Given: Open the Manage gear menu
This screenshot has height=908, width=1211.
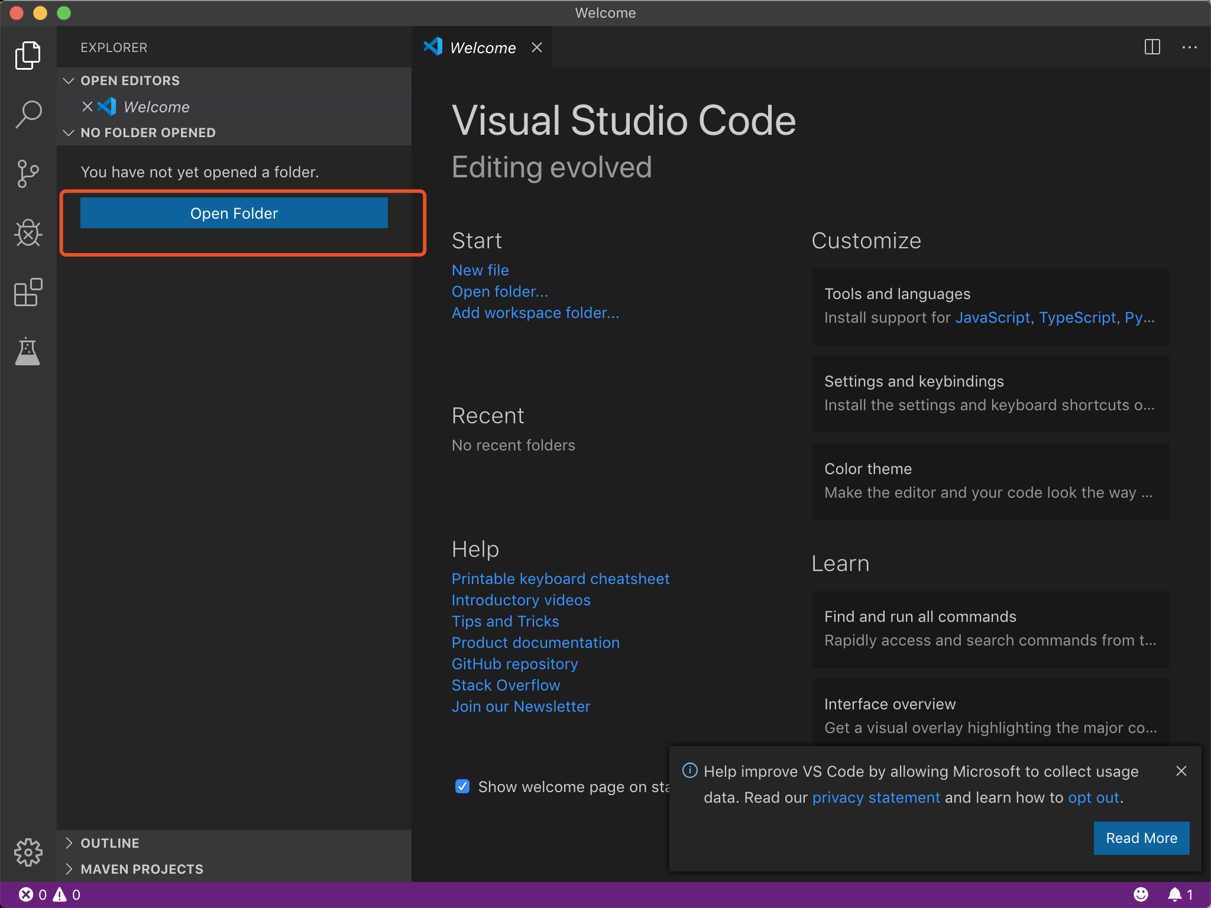Looking at the screenshot, I should click(28, 852).
